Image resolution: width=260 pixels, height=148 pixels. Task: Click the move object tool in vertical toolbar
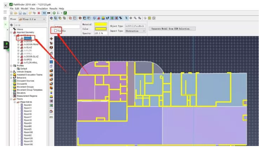(x=51, y=39)
